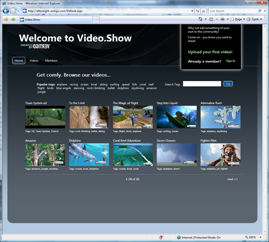269x242 pixels.
Task: Open the Amazon video thumbnail
Action: (x=45, y=155)
